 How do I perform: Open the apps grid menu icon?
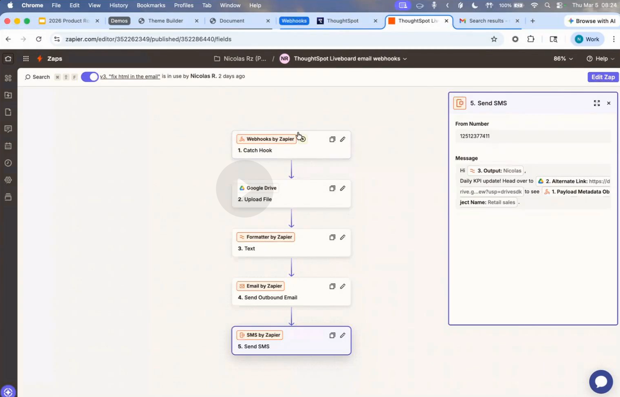(x=26, y=59)
